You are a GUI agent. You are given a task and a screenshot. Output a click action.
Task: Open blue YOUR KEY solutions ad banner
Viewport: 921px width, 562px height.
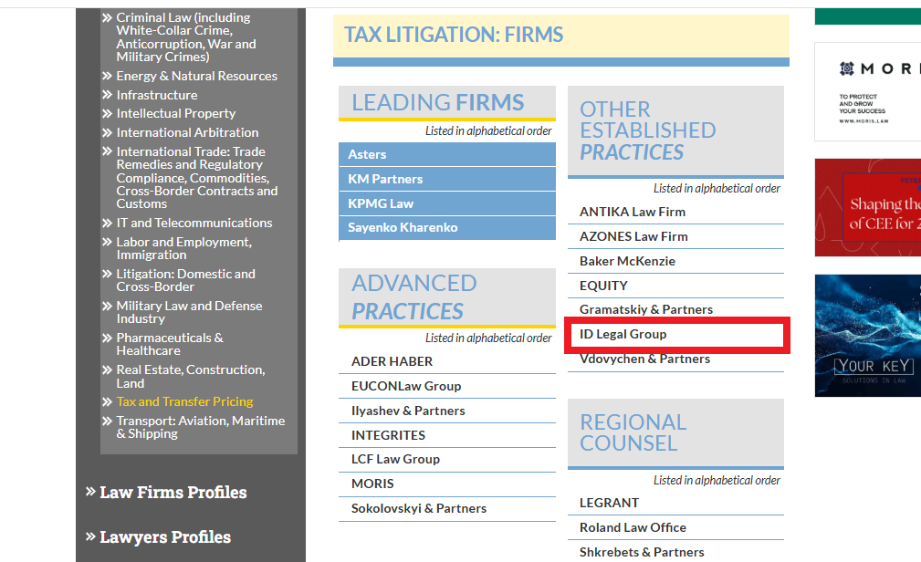868,336
